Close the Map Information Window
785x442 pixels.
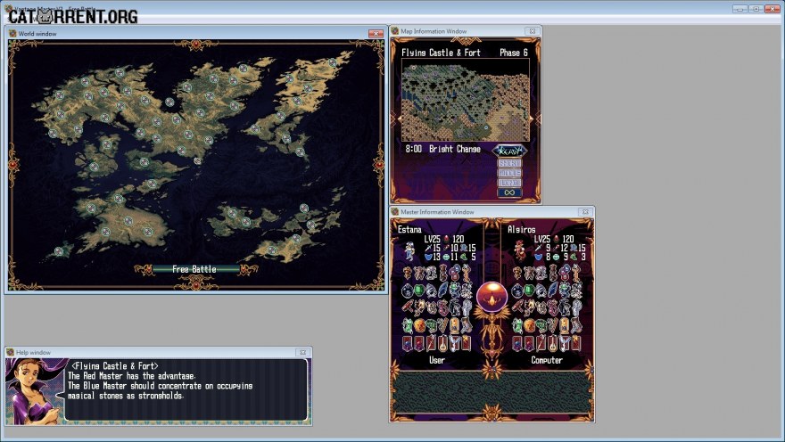tap(533, 31)
